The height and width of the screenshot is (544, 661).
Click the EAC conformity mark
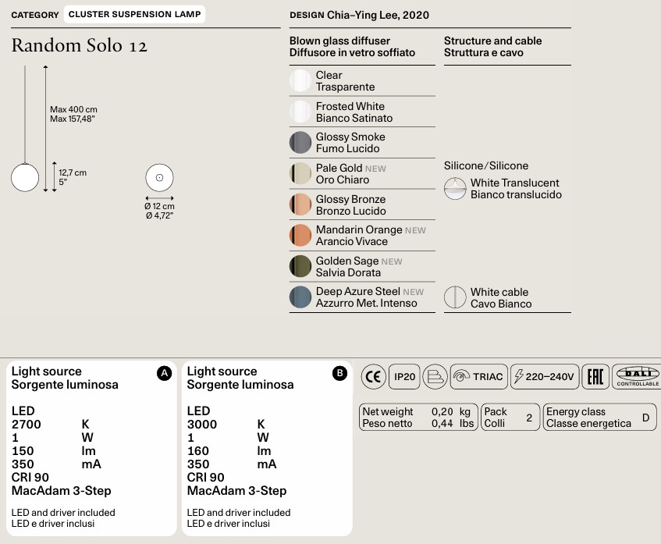click(595, 376)
